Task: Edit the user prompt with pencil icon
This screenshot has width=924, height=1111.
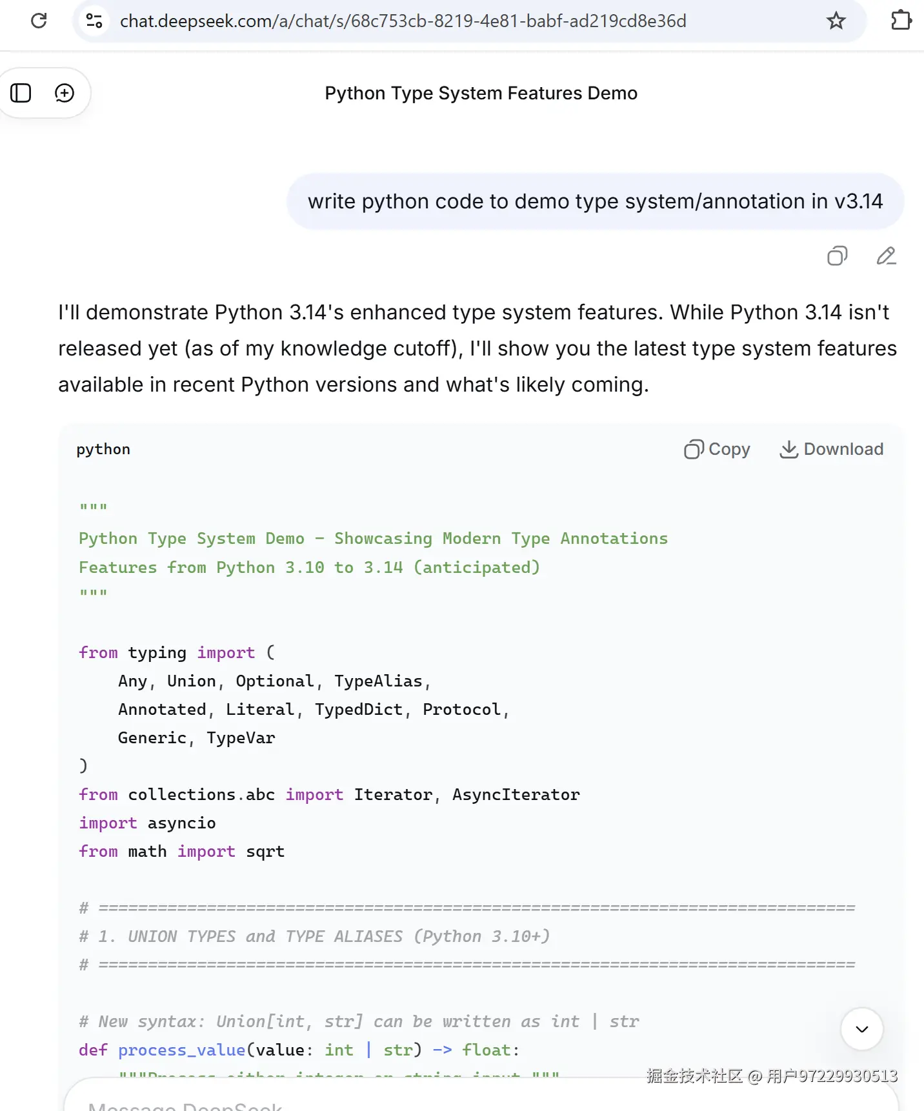Action: tap(886, 256)
